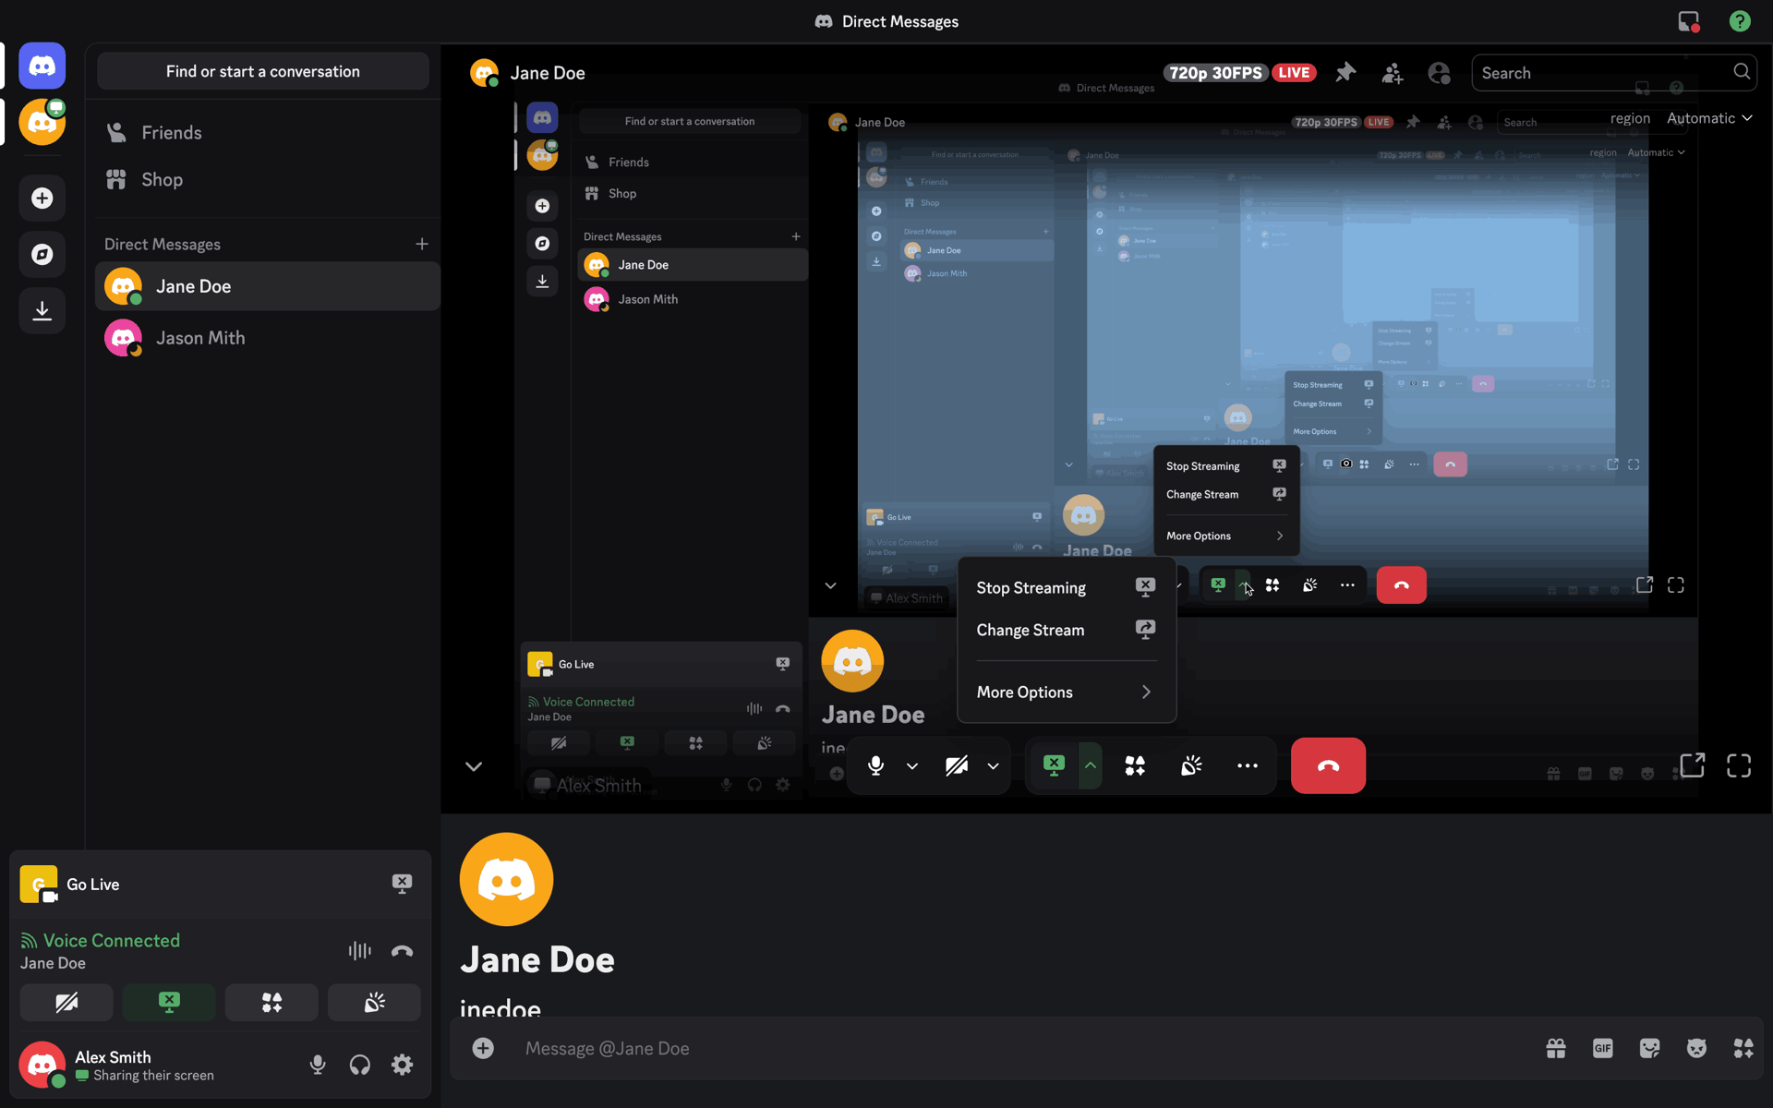Stop streaming from Go Live panel icon

(x=402, y=884)
